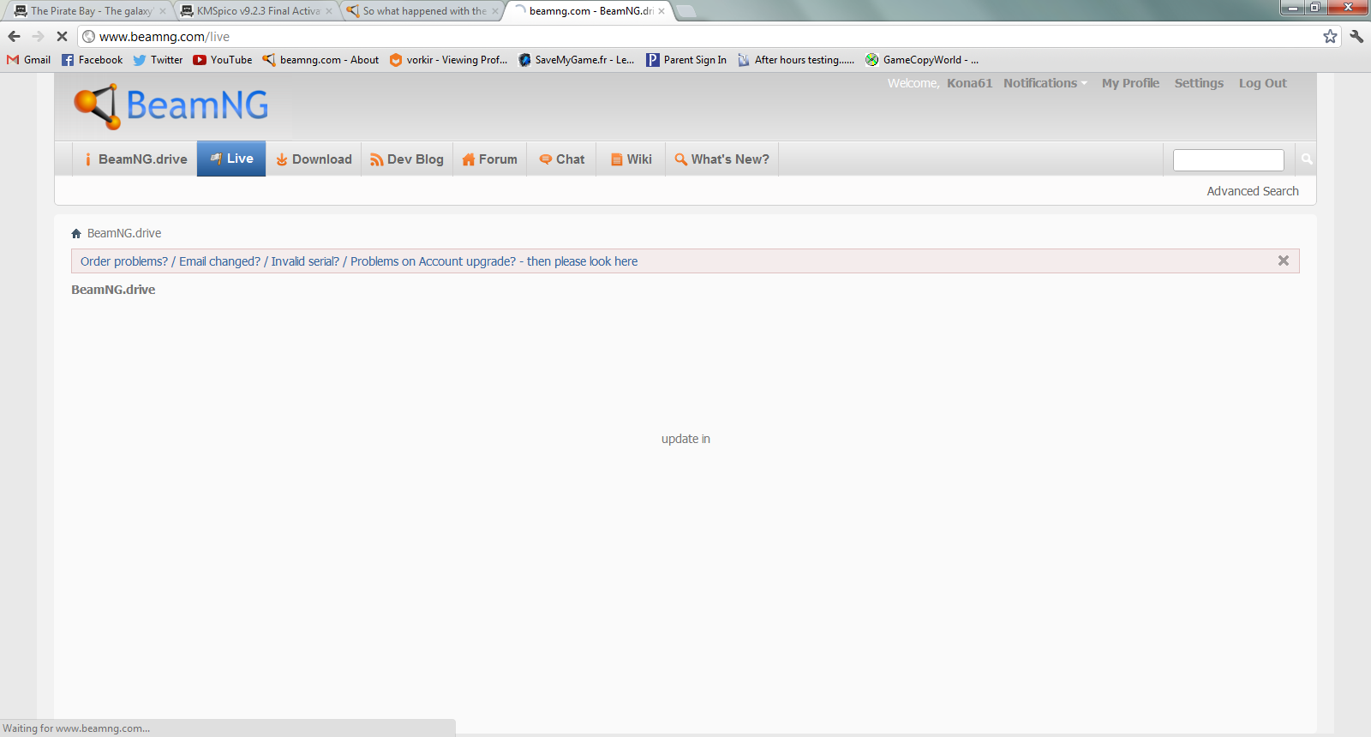The image size is (1371, 737).
Task: Open the After hours testing bookmark
Action: [796, 60]
